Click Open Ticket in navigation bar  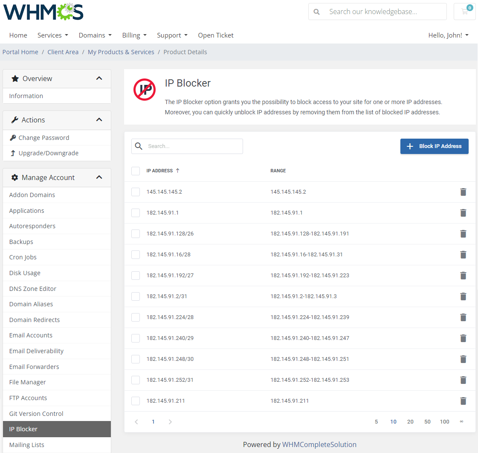click(x=216, y=35)
